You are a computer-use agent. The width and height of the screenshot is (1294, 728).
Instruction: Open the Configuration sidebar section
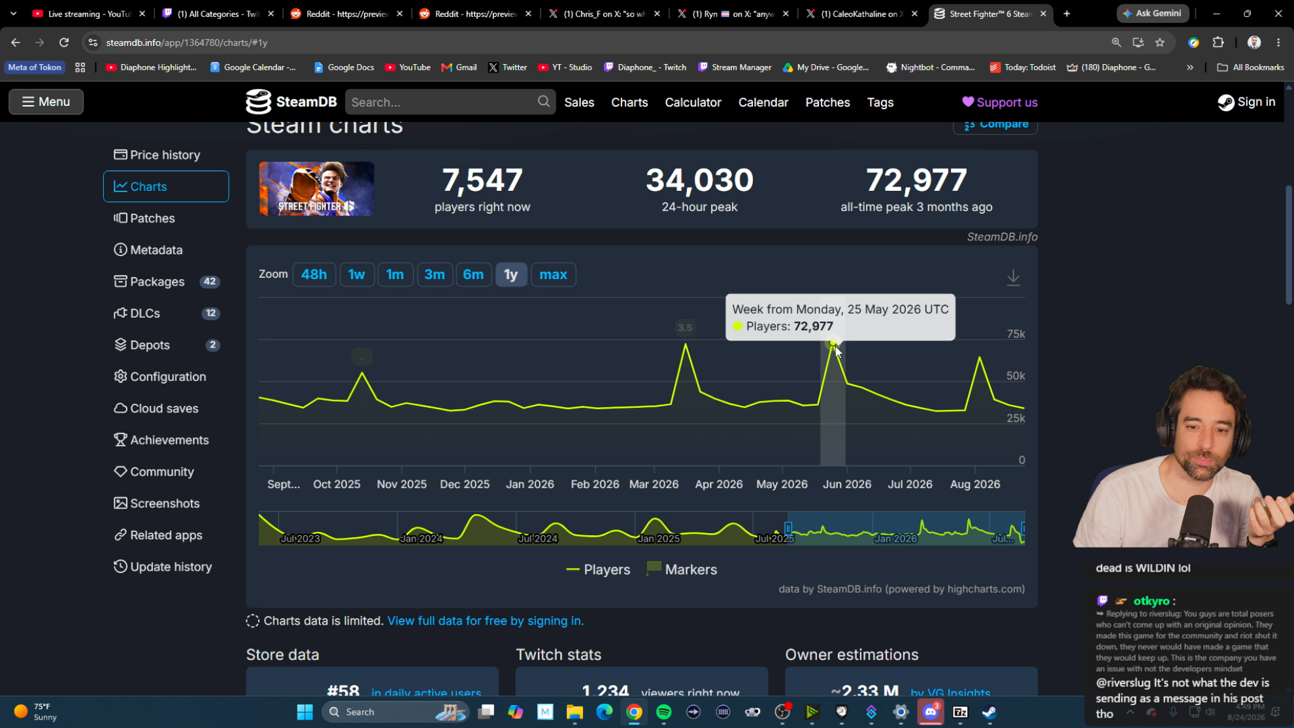160,376
